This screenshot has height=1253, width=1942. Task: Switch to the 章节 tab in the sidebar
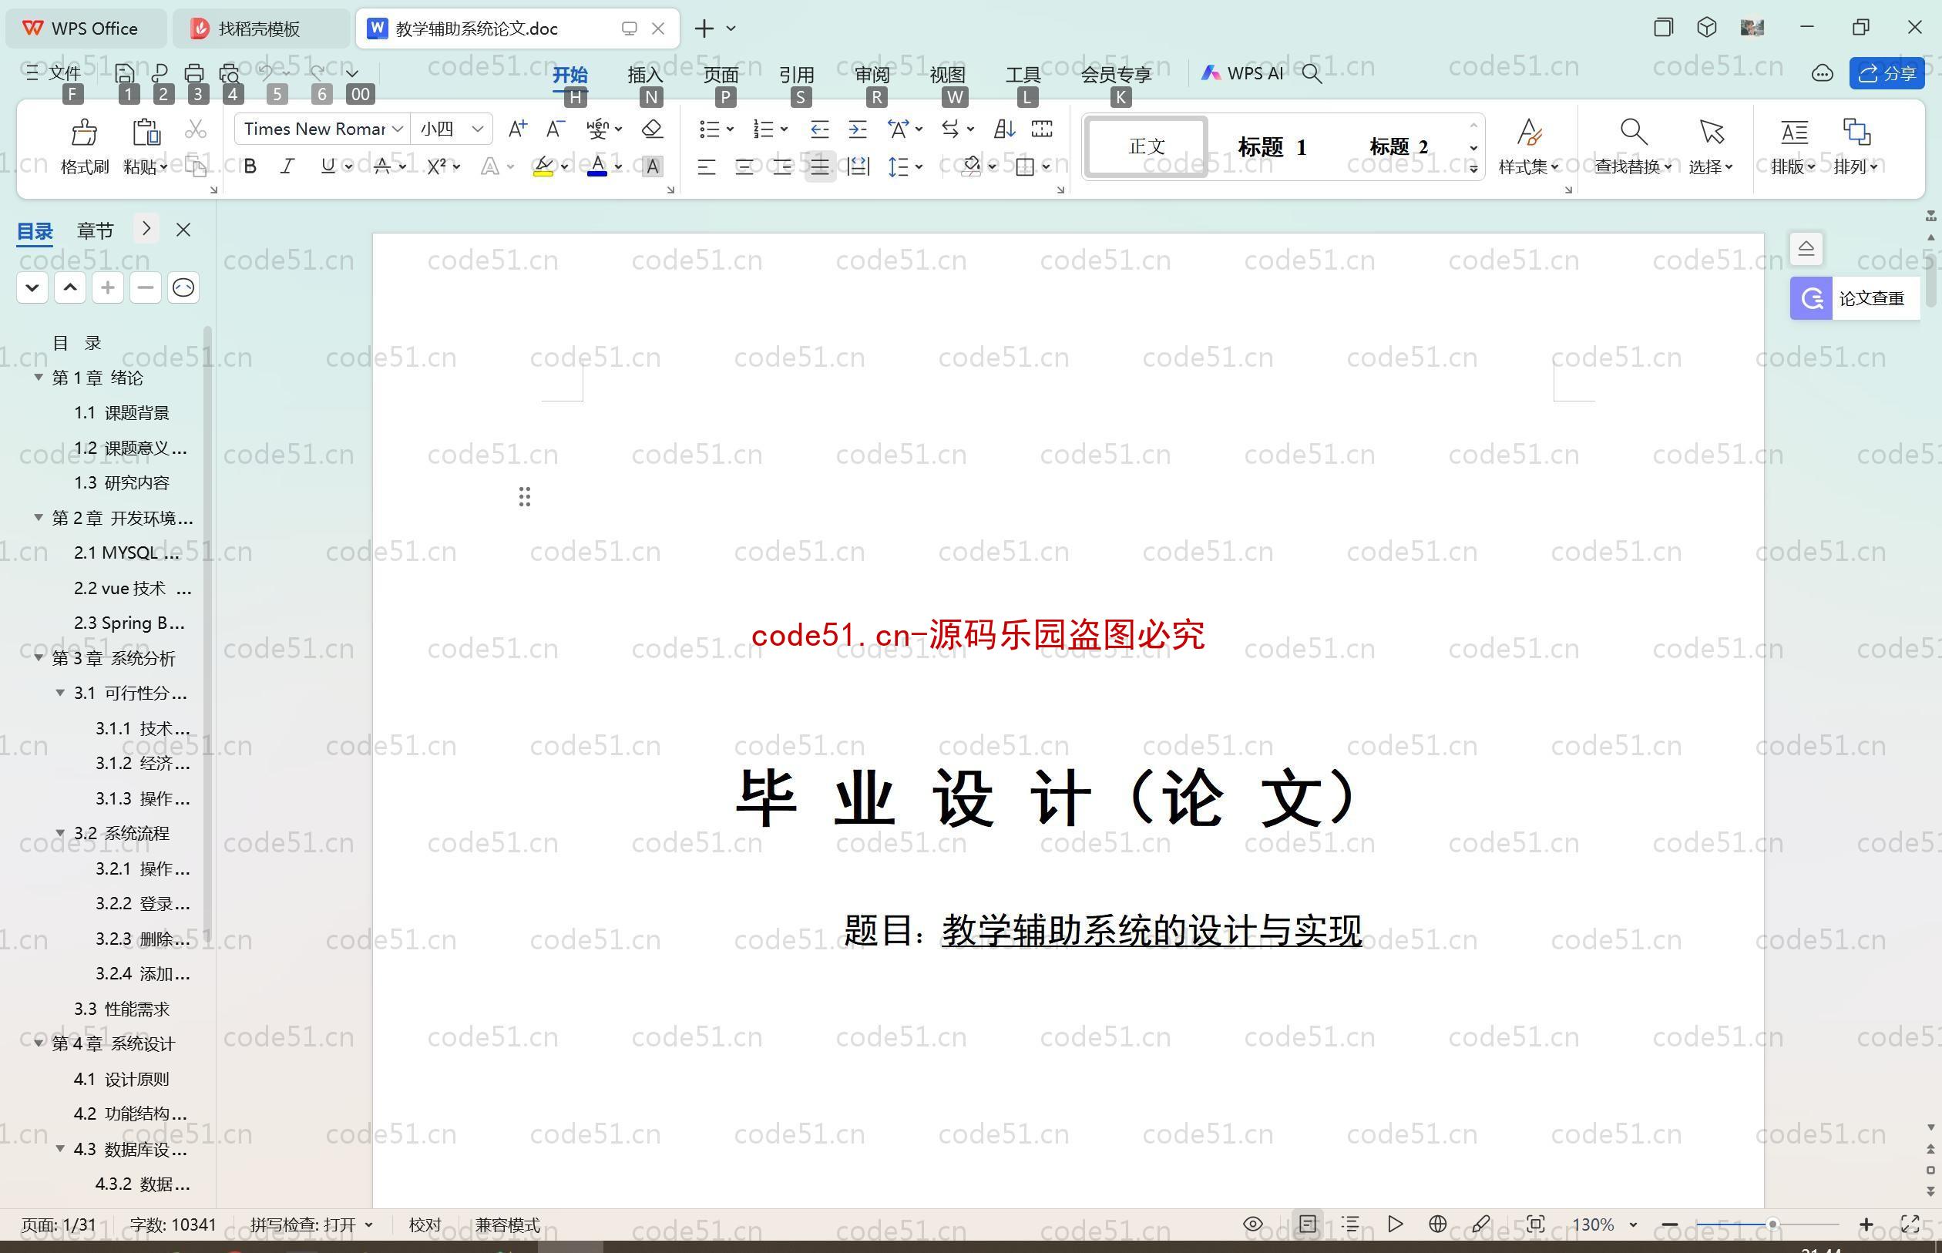point(96,230)
